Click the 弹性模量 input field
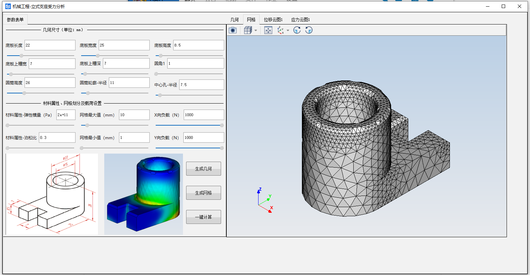The image size is (530, 275). click(x=66, y=115)
